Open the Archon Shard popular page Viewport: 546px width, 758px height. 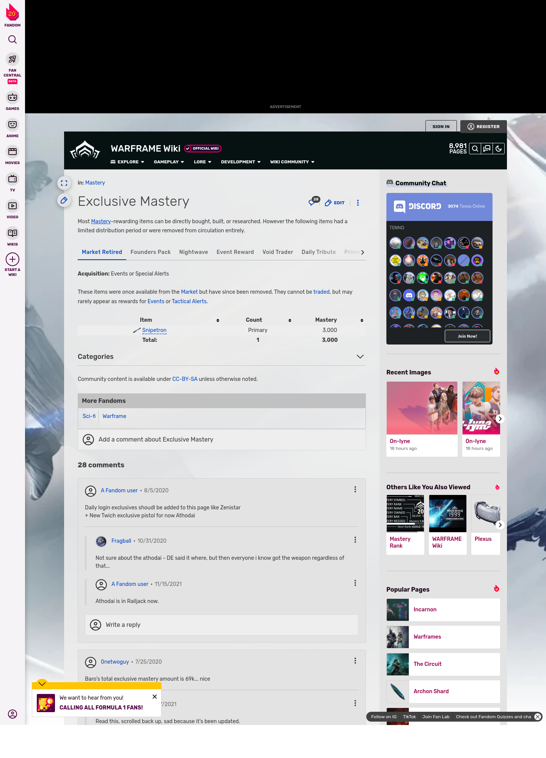coord(443,692)
